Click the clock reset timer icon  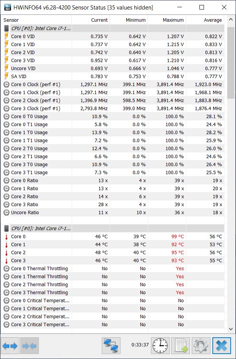[x=160, y=346]
